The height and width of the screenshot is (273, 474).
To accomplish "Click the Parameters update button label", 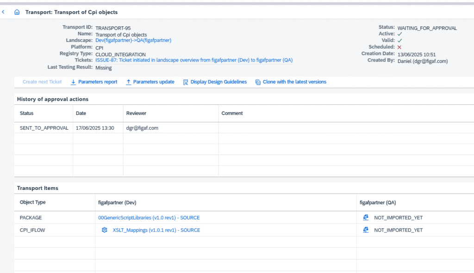I will [154, 82].
